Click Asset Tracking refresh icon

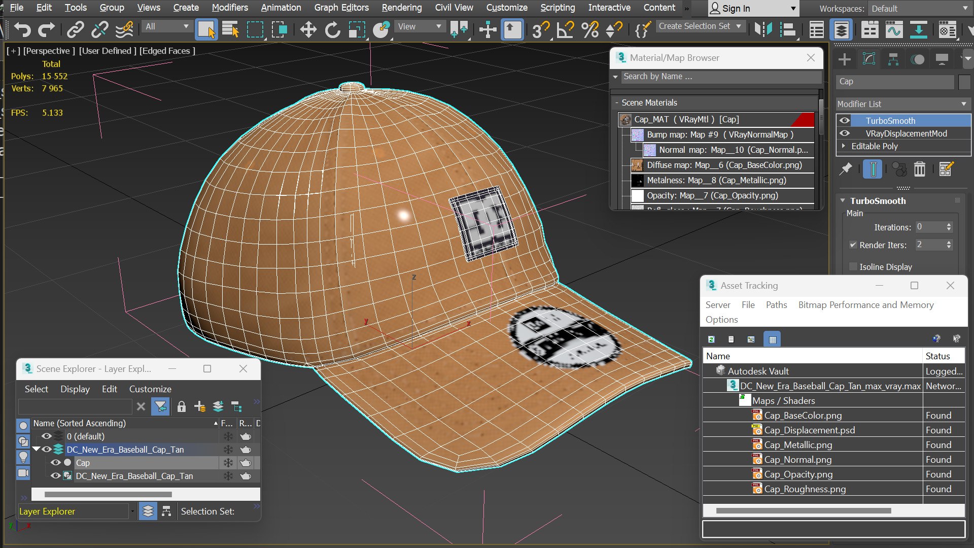pyautogui.click(x=711, y=339)
